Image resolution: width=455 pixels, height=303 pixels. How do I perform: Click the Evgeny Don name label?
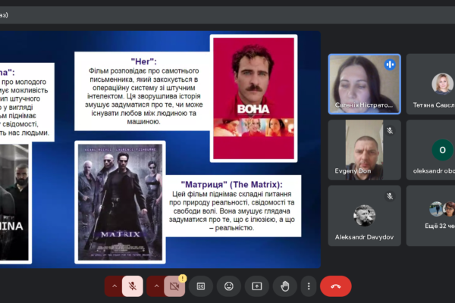tap(353, 170)
